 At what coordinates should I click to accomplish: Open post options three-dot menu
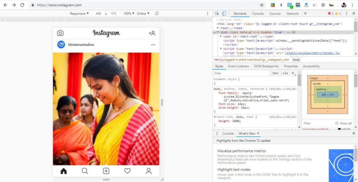pyautogui.click(x=153, y=45)
